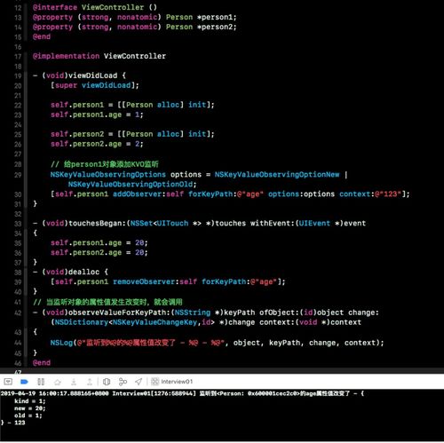Click "*person2;" in the line 14 property

point(217,27)
